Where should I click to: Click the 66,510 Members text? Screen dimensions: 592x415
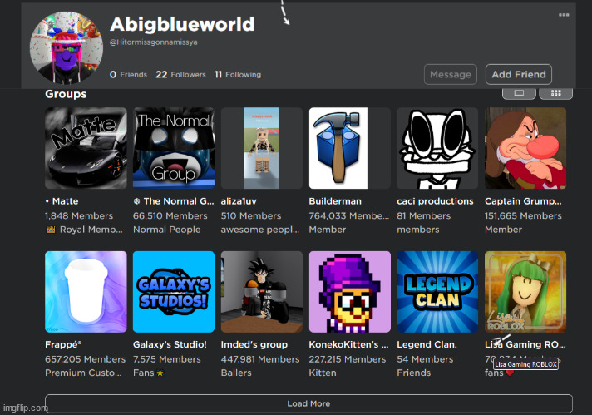pos(170,215)
